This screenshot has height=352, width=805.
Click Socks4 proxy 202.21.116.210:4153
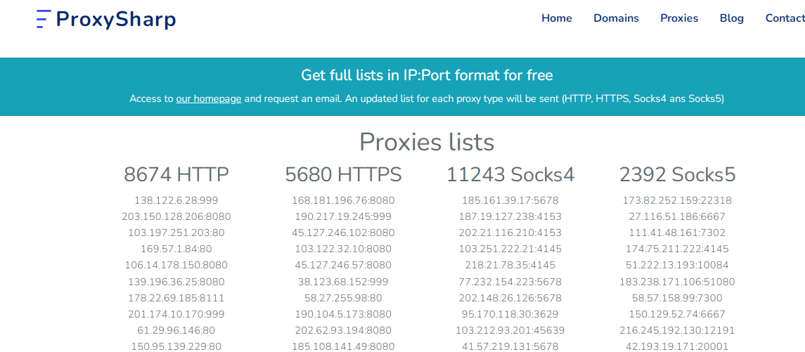[x=510, y=233]
